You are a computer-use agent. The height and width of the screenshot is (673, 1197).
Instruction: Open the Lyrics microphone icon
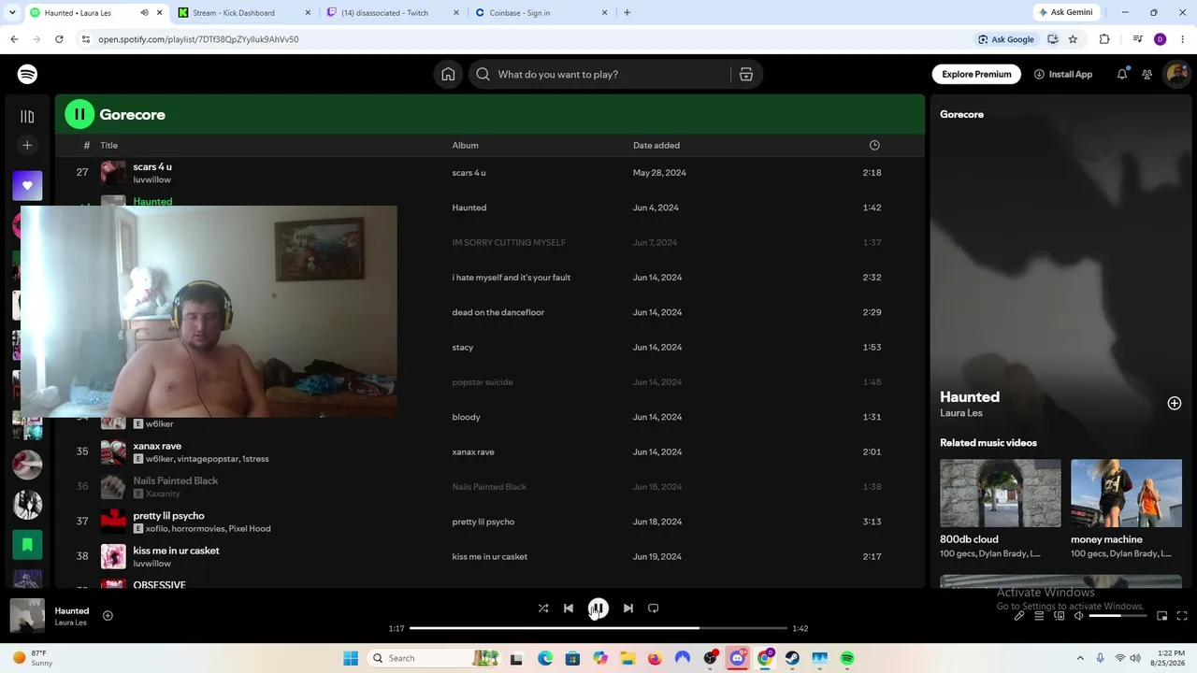tap(1019, 616)
